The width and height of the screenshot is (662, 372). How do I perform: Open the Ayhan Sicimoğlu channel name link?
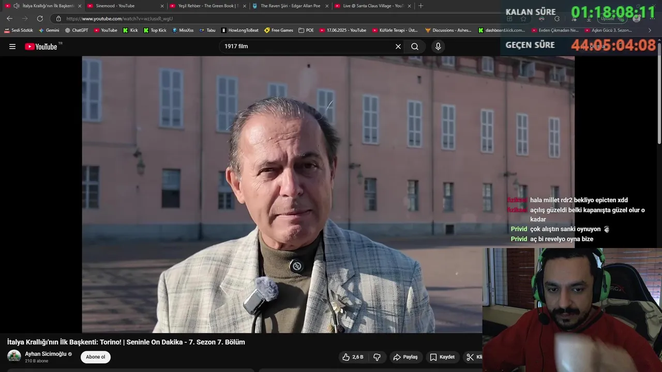tap(46, 354)
